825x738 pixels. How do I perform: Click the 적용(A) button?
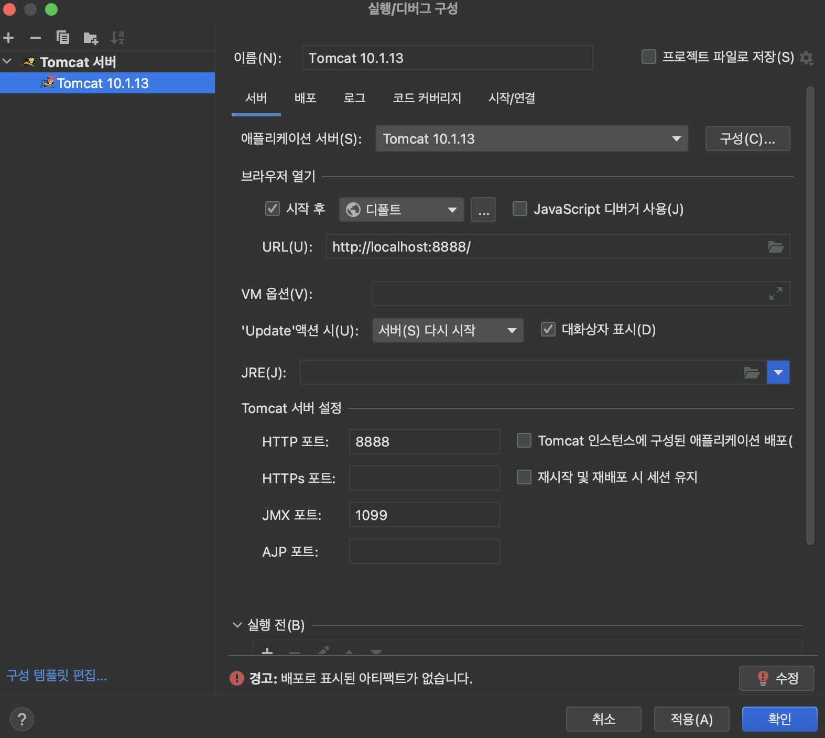point(692,719)
